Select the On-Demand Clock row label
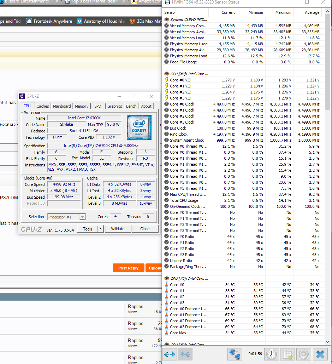 pos(188,206)
